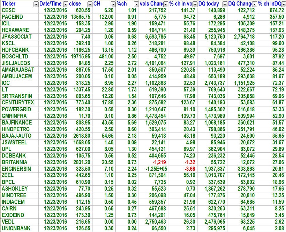Click the 13565.75 close price cell
Viewport: 286px width, 232px height.
[x=80, y=17]
